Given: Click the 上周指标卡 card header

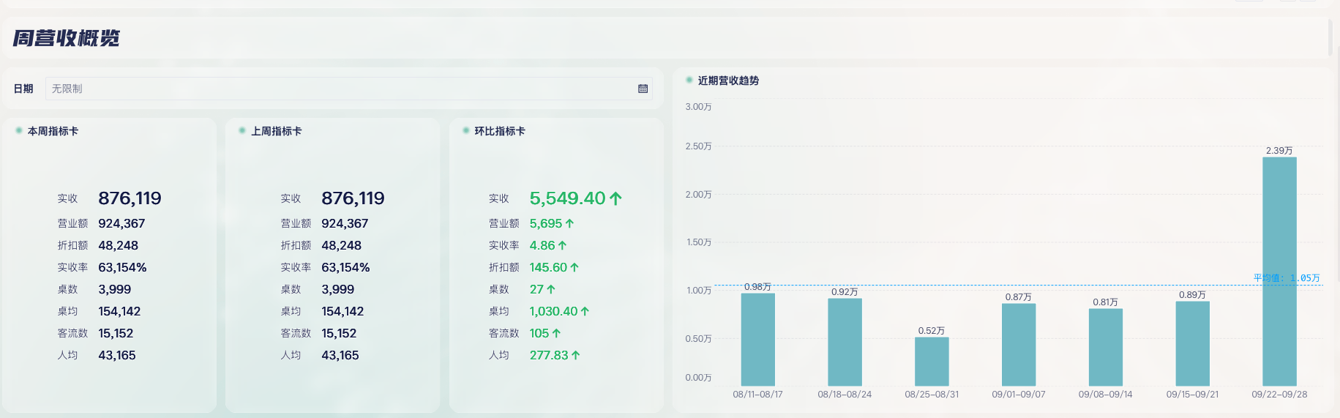Looking at the screenshot, I should tap(276, 131).
